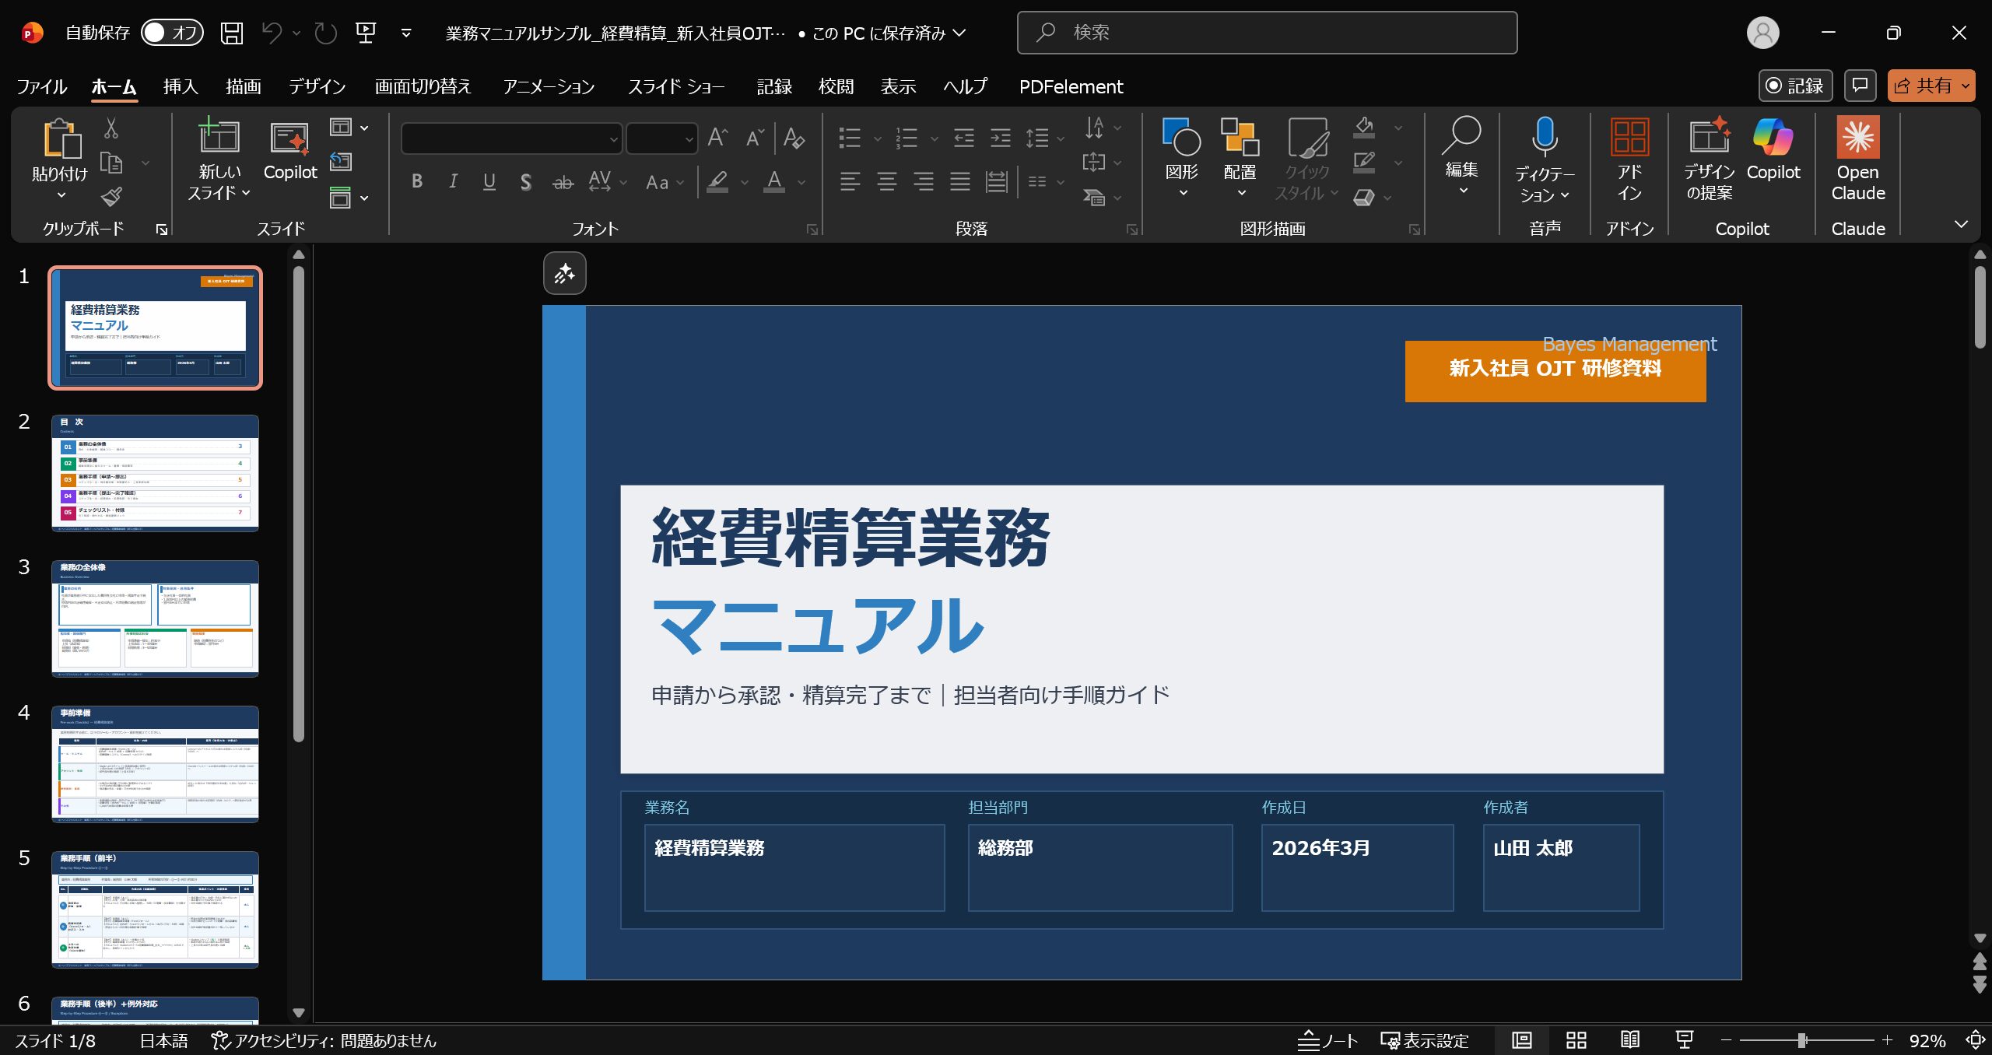1992x1055 pixels.
Task: Click the Record (記録) button at the top right
Action: click(x=1795, y=86)
